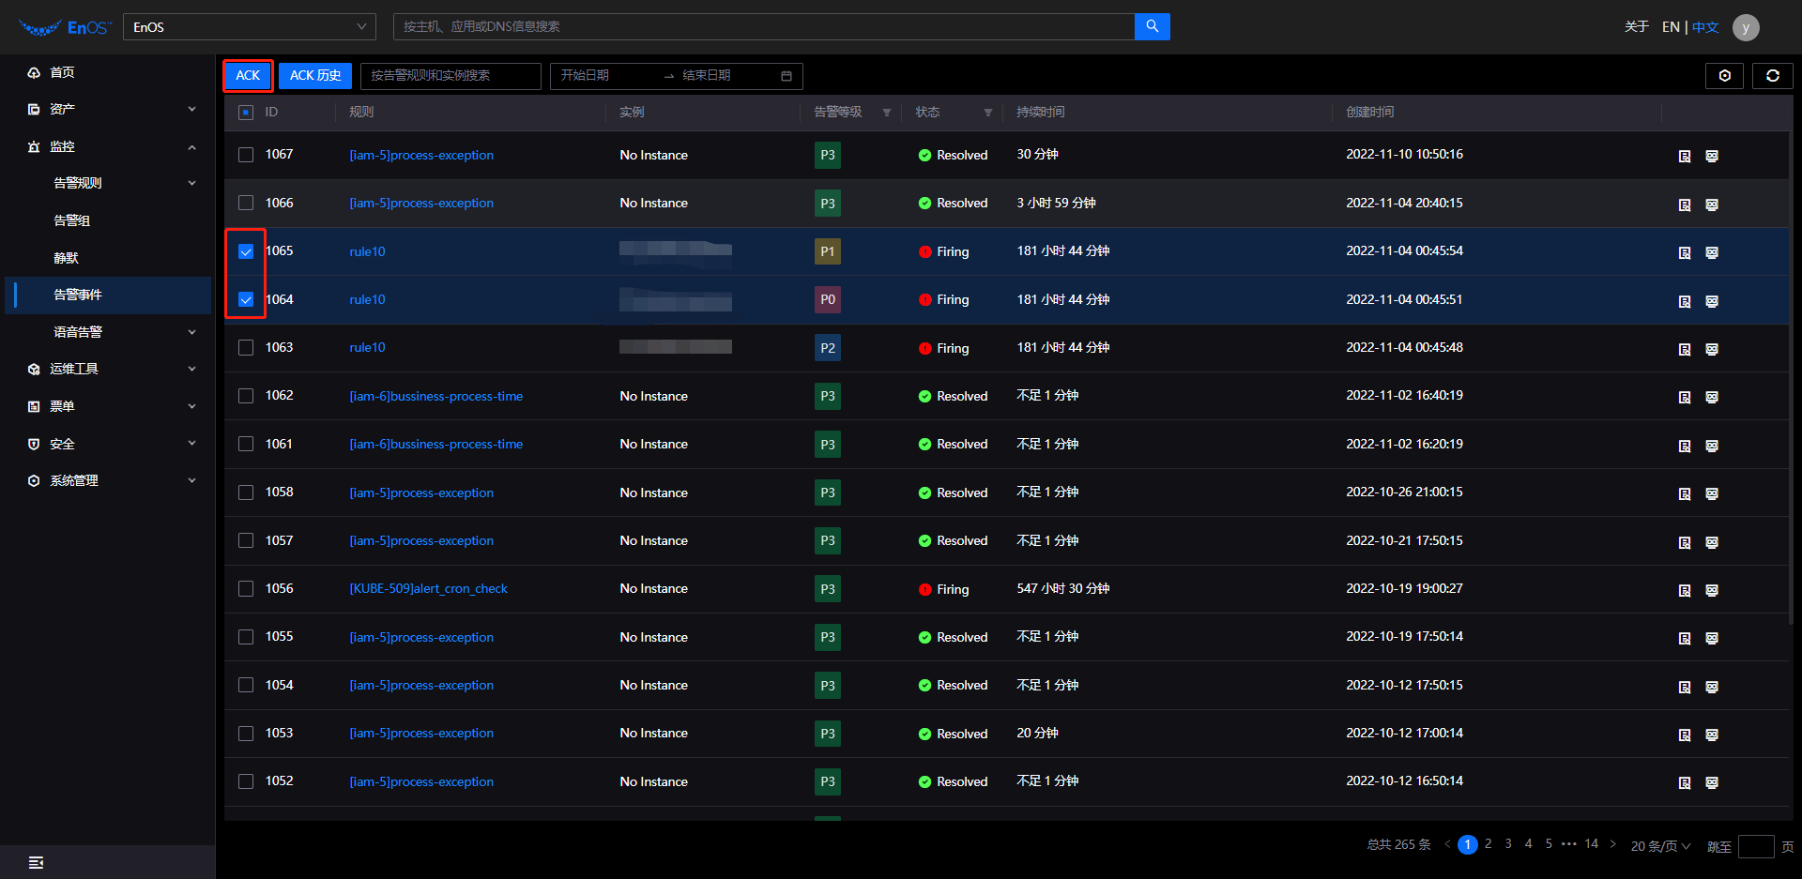Check the box for alert 1052
This screenshot has width=1802, height=879.
(x=246, y=781)
